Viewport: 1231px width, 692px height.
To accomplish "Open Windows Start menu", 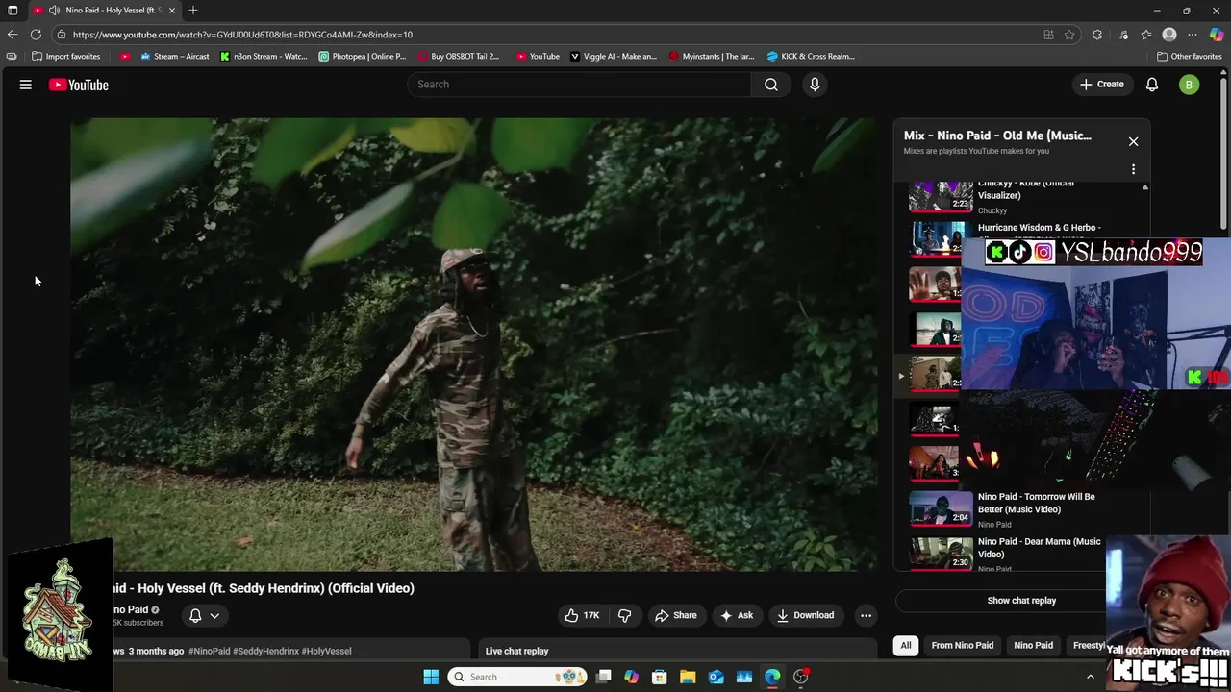I will pyautogui.click(x=431, y=677).
